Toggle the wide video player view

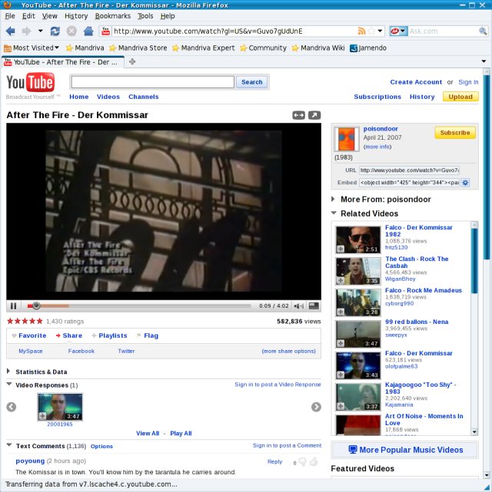point(298,115)
